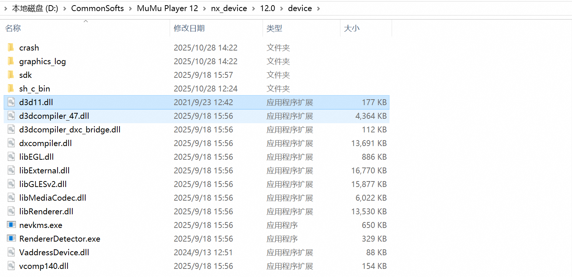Click the d3d11.dll file icon
The width and height of the screenshot is (572, 277).
click(x=11, y=102)
